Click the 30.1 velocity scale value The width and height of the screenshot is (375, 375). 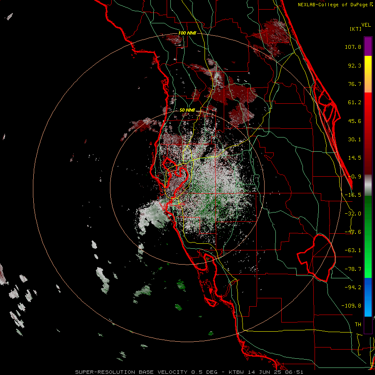(355, 140)
